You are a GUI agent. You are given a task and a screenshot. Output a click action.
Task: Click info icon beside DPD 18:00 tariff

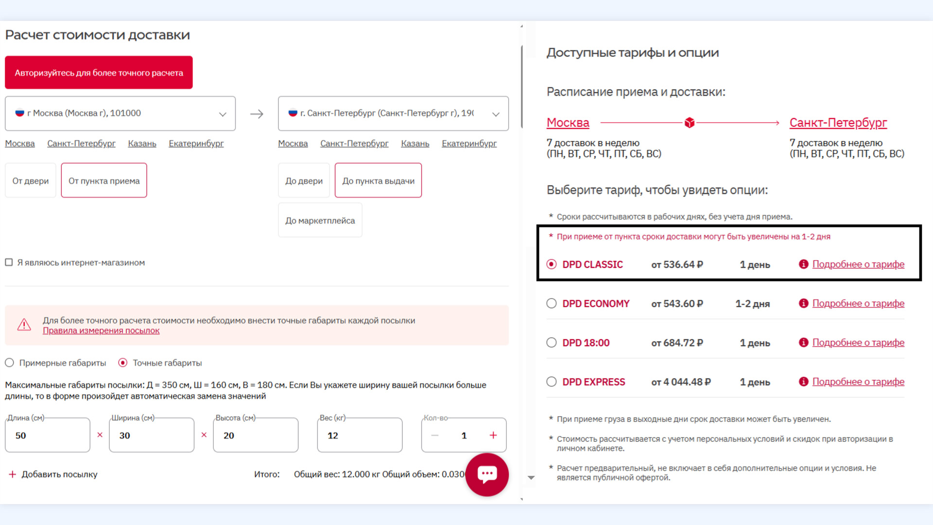(x=804, y=343)
